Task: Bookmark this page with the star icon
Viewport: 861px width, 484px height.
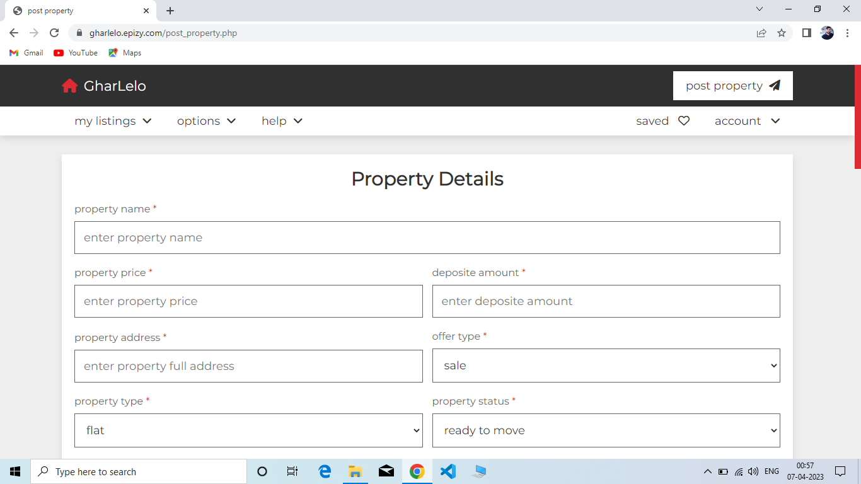Action: 782,33
